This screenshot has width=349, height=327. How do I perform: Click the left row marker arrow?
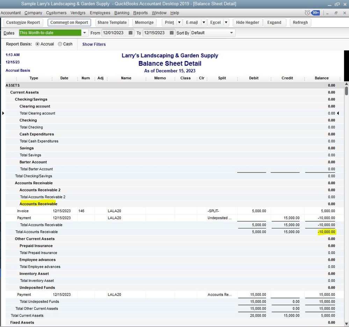click(x=3, y=113)
